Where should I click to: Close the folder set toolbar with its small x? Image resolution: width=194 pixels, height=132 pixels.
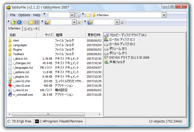pos(85,21)
